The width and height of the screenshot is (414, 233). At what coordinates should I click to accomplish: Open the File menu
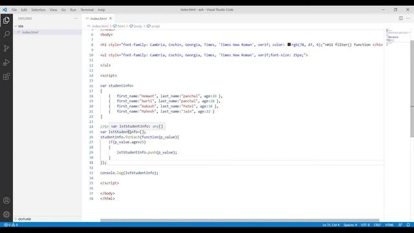[14, 10]
